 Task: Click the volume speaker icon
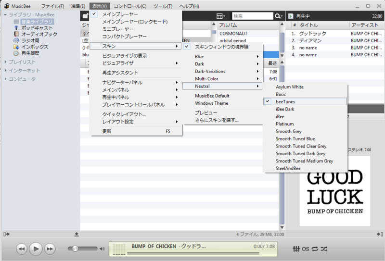click(102, 249)
